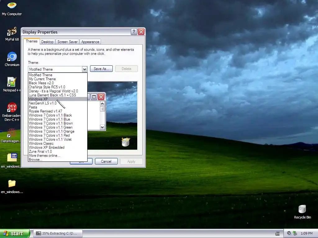Choose Royale Remixed v1.47 theme
Image resolution: width=318 pixels, height=238 pixels.
tap(58, 111)
